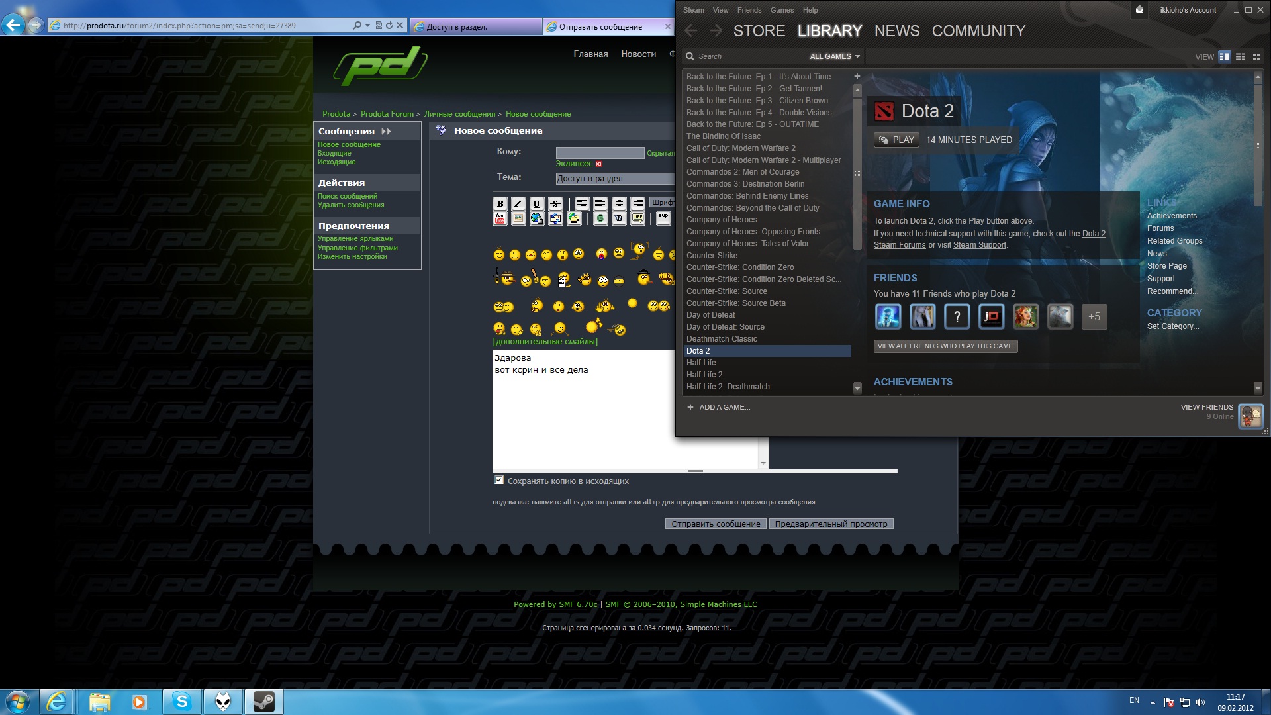The image size is (1271, 715).
Task: Open ALL GAMES filter dropdown
Action: click(834, 57)
